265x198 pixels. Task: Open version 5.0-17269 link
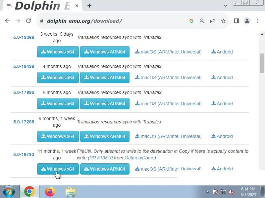pyautogui.click(x=24, y=122)
